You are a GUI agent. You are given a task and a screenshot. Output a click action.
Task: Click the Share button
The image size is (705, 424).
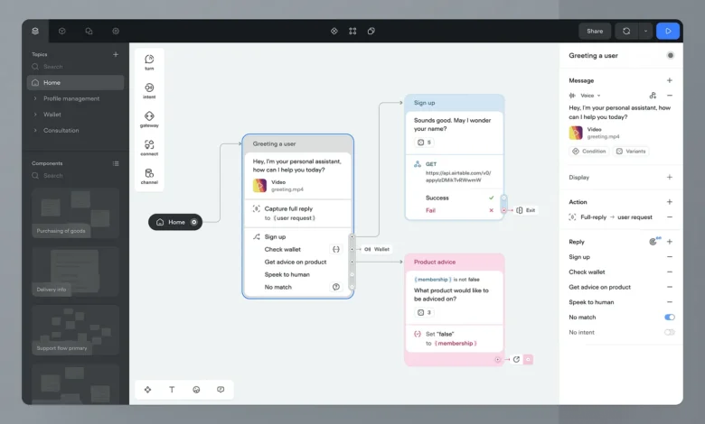point(595,31)
